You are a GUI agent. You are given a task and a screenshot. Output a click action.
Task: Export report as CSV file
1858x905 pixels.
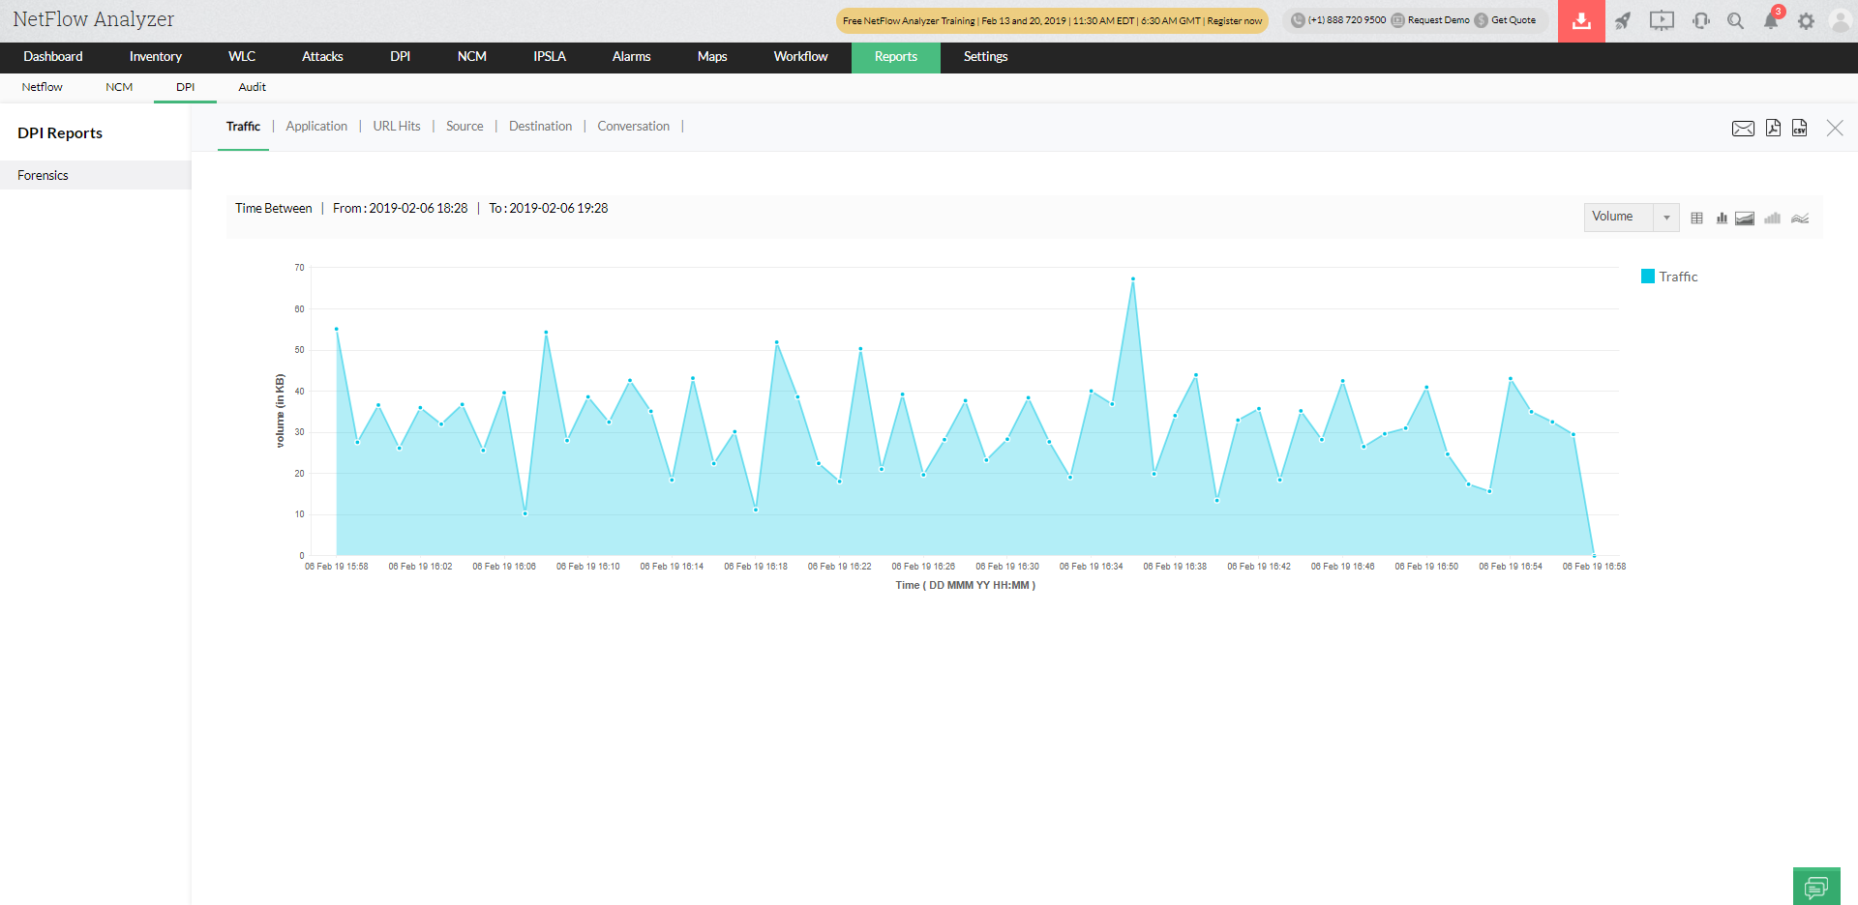point(1799,128)
